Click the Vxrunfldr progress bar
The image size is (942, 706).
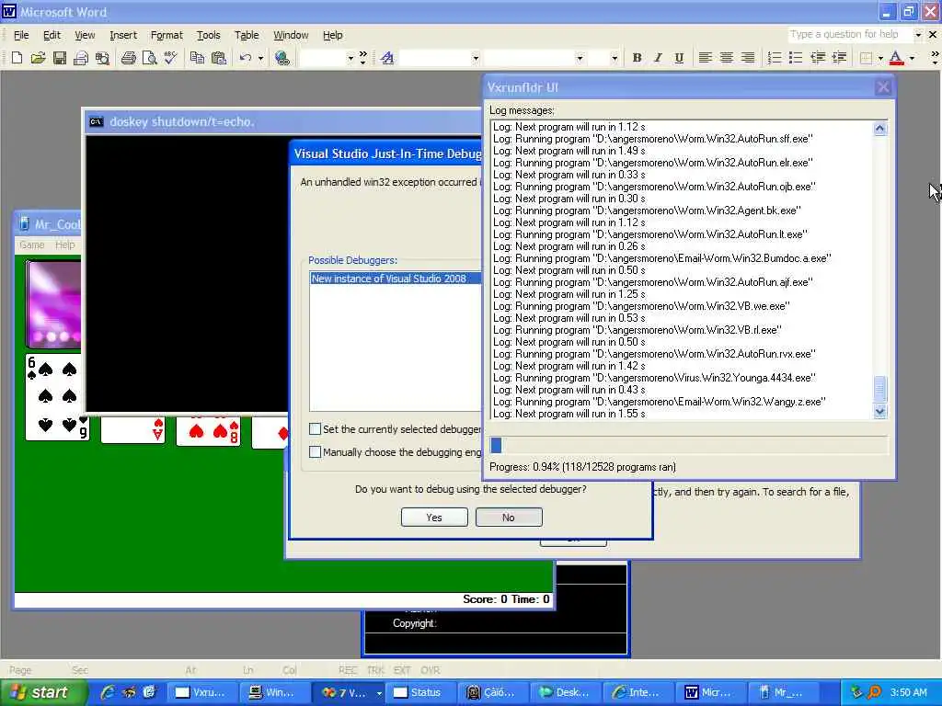pyautogui.click(x=688, y=445)
